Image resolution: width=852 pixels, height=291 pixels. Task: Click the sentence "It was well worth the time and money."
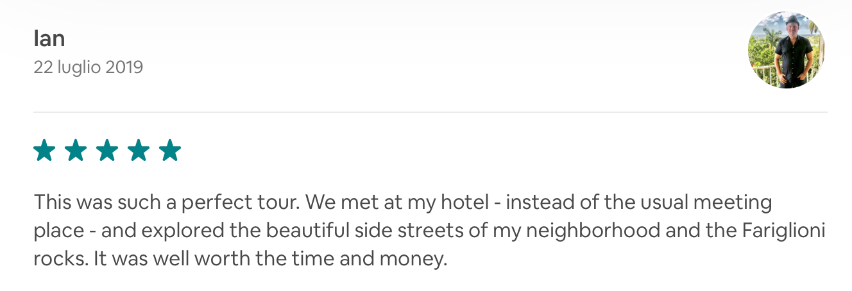(x=268, y=259)
